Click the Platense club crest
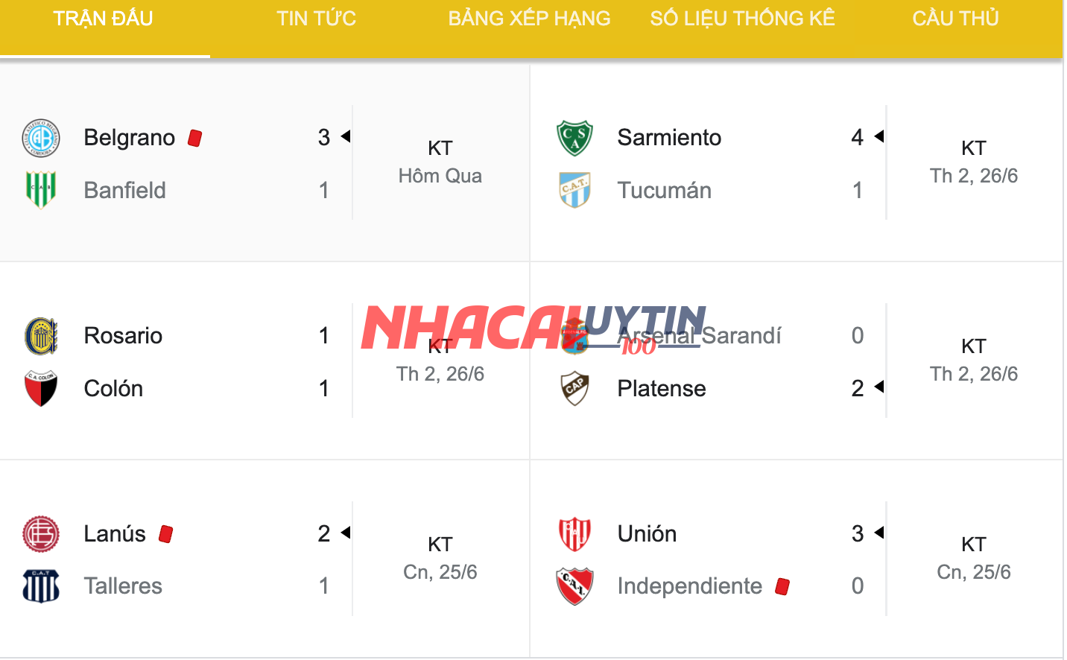 (574, 388)
